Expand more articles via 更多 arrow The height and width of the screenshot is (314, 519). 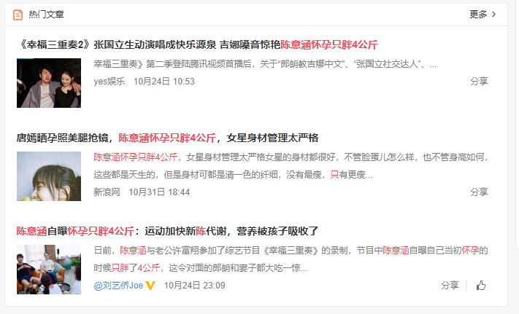(494, 14)
